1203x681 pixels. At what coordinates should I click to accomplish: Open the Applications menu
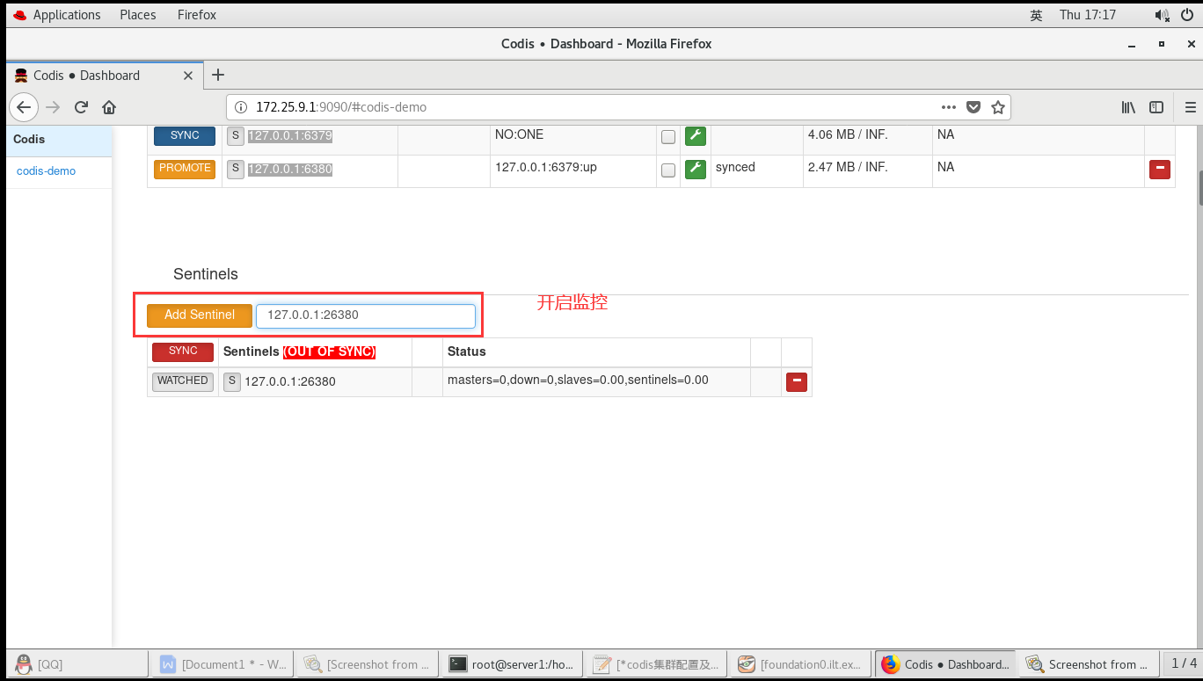(x=56, y=14)
